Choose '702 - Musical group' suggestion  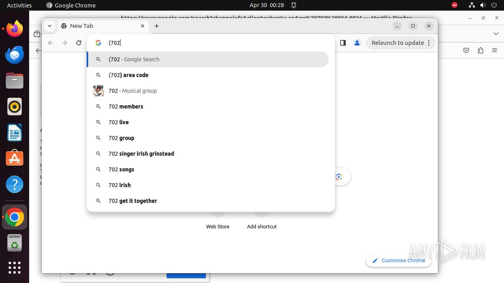tap(208, 91)
